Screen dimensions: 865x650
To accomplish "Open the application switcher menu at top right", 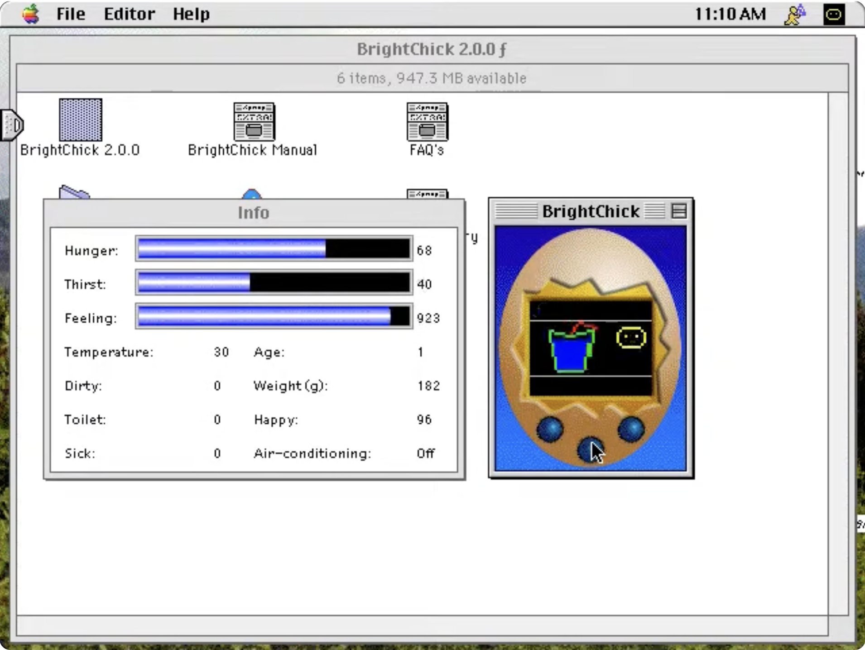I will point(833,15).
